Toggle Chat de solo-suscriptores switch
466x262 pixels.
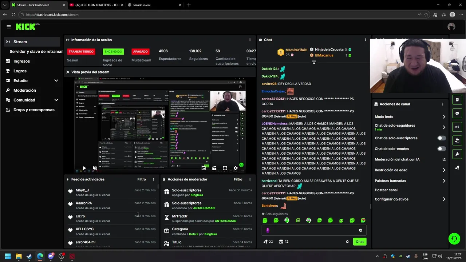(442, 138)
